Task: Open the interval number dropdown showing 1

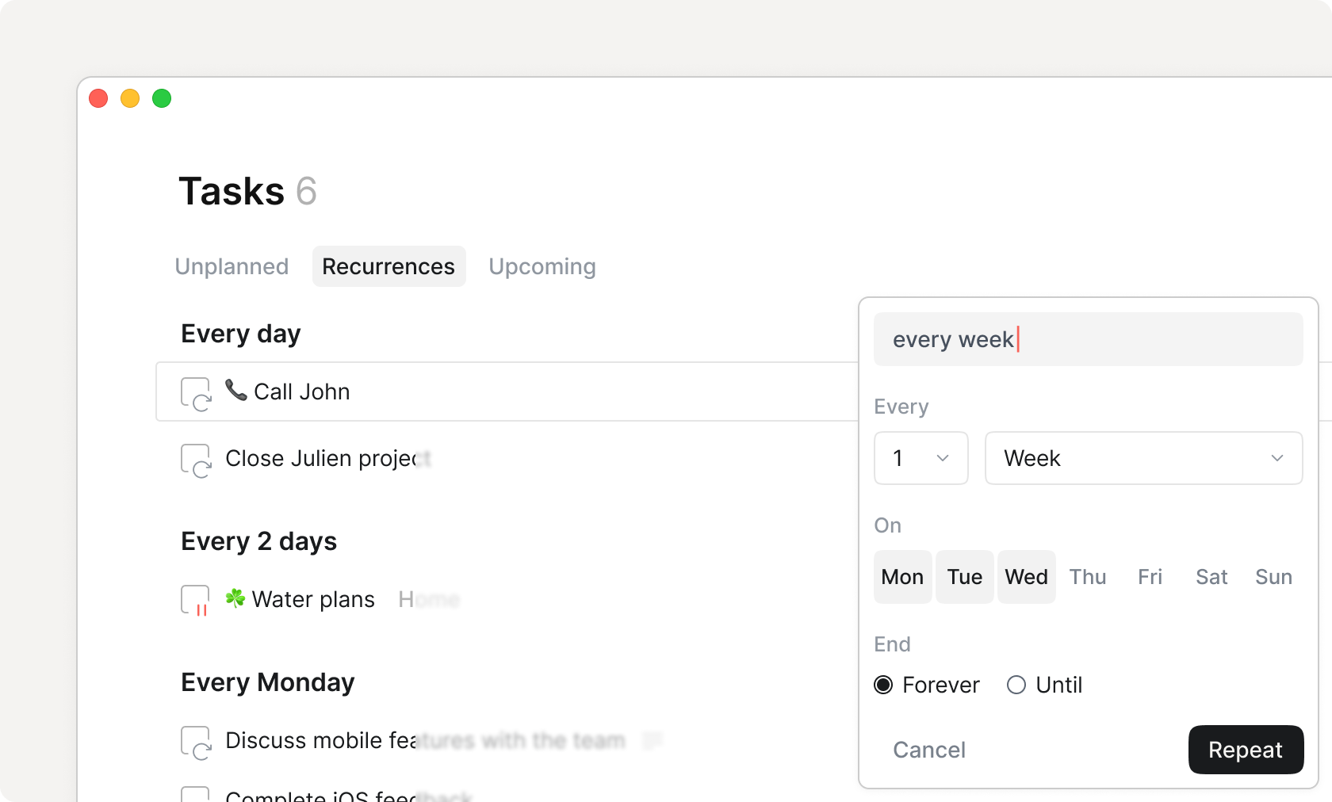Action: (921, 458)
